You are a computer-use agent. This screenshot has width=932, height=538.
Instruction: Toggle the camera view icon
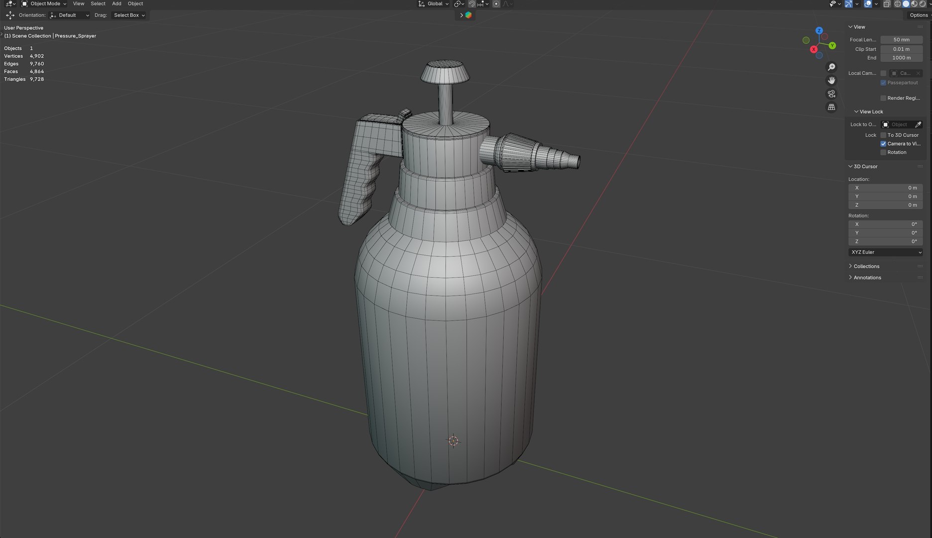click(x=831, y=94)
